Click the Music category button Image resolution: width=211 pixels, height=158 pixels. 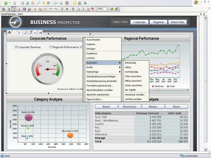(176, 107)
